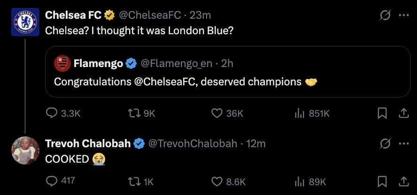Click the @ChelseaFC mention in quoted tweet

pyautogui.click(x=168, y=82)
